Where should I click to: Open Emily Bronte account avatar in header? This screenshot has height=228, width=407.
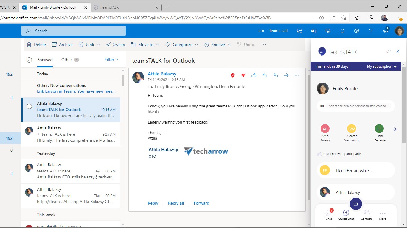[399, 31]
